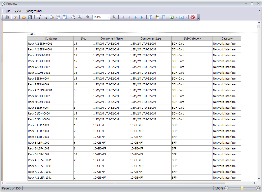This screenshot has height=192, width=262.
Task: Click the Slot column header
Action: pos(83,39)
